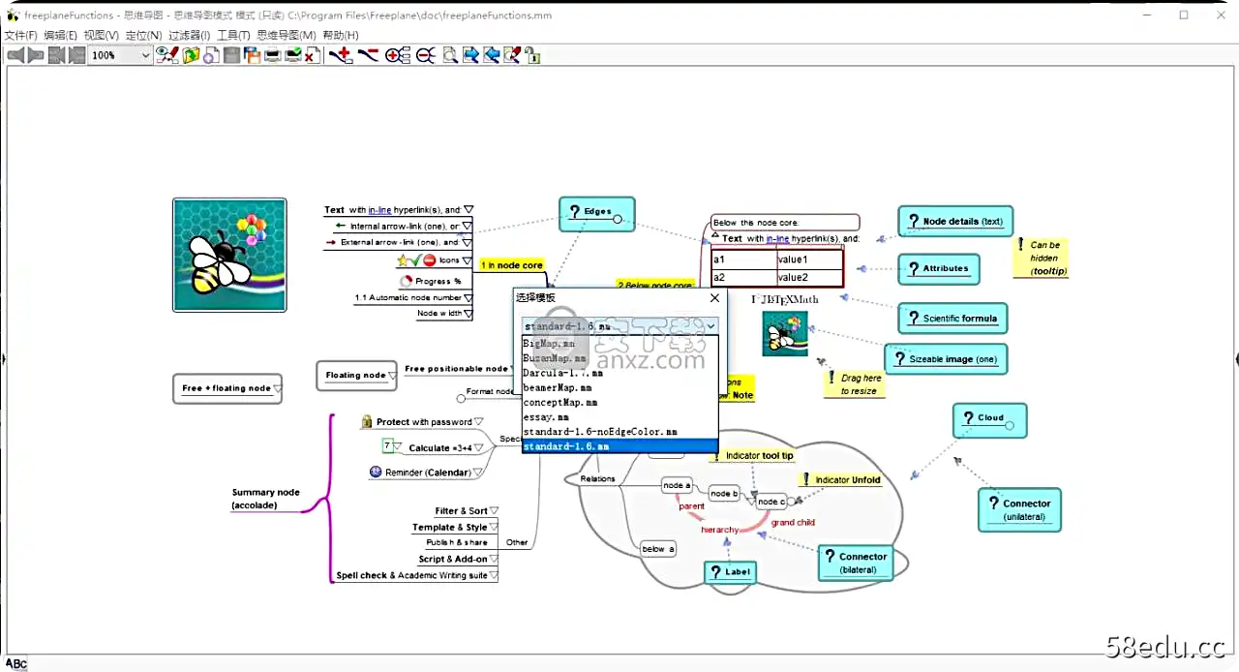Open the 思维导图(M) menu
The image size is (1239, 672).
click(287, 35)
